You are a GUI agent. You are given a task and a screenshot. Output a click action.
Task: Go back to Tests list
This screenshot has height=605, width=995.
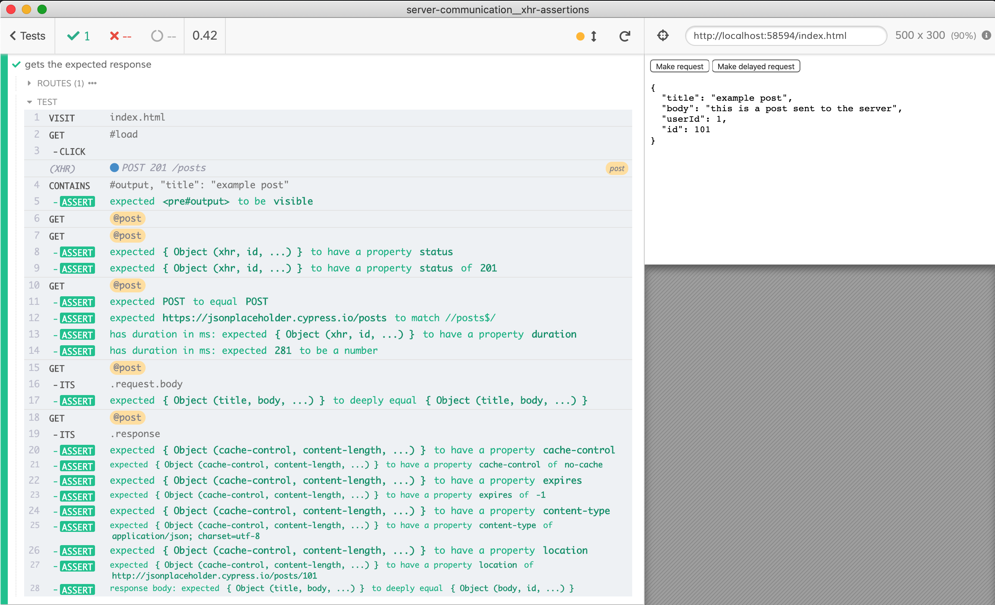click(x=28, y=36)
